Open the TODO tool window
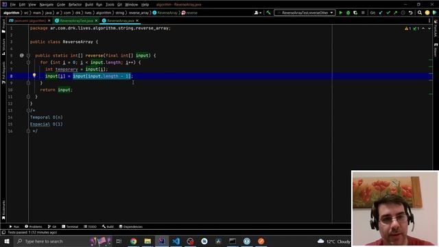The width and height of the screenshot is (439, 247). pyautogui.click(x=90, y=226)
